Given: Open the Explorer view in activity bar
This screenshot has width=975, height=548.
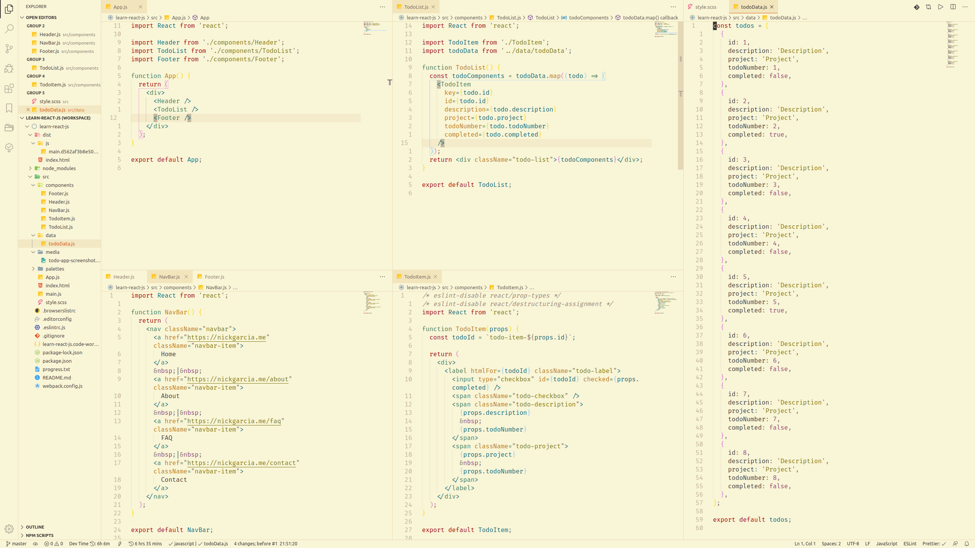Looking at the screenshot, I should [9, 9].
